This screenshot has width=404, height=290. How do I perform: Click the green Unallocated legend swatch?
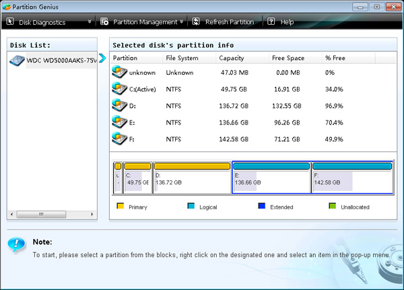tap(333, 207)
